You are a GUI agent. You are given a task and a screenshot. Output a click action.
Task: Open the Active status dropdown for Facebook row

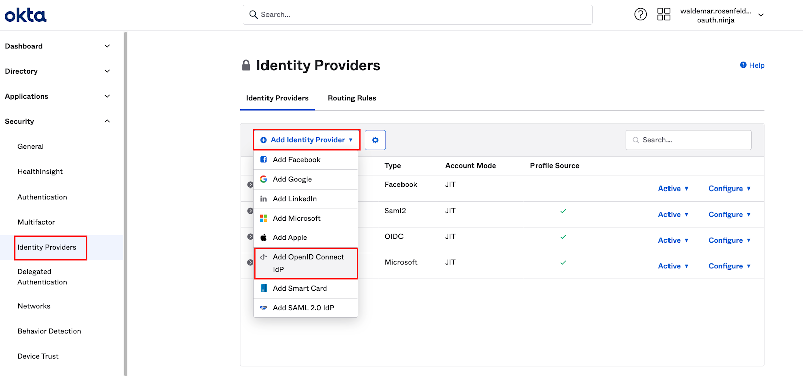pyautogui.click(x=673, y=189)
